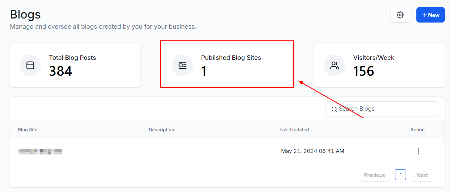This screenshot has width=451, height=193.
Task: Click the Visitors/Week people icon
Action: click(x=335, y=65)
